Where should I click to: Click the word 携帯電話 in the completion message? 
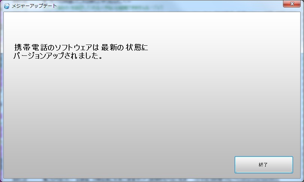coord(31,47)
